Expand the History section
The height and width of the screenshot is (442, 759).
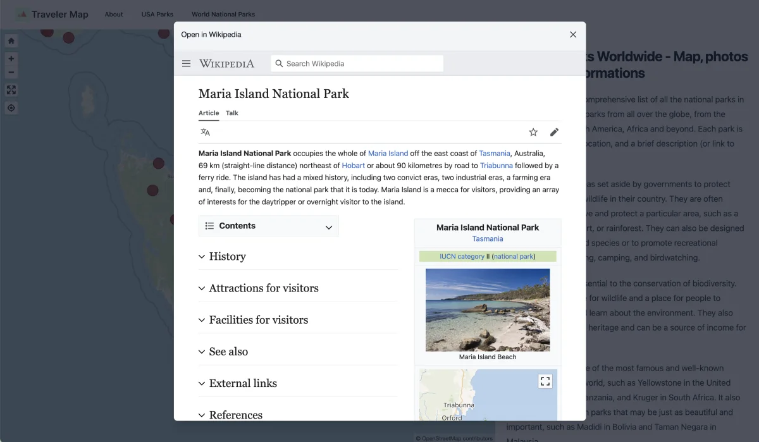tap(298, 256)
